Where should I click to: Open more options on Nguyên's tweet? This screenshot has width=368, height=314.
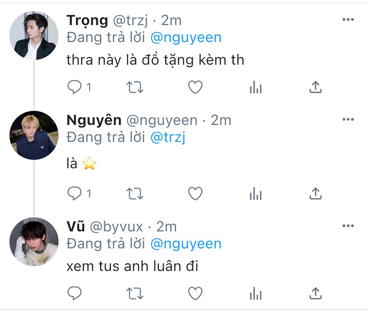(348, 119)
